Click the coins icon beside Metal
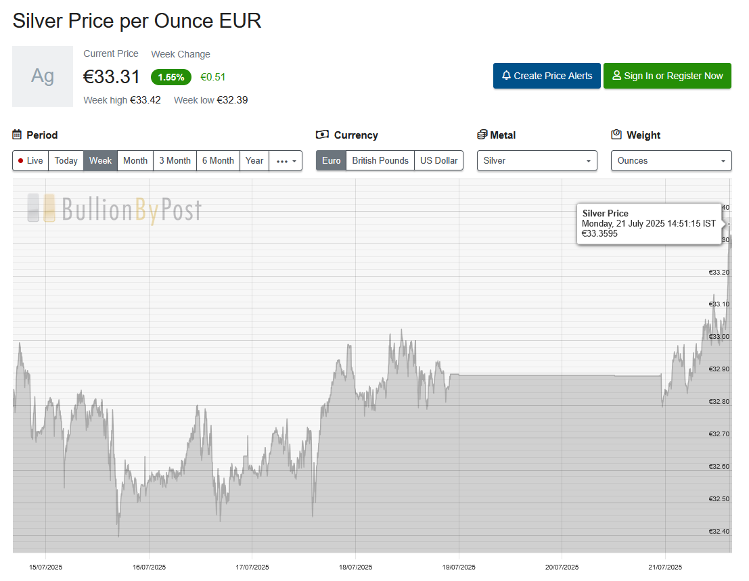749x581 pixels. click(x=482, y=135)
